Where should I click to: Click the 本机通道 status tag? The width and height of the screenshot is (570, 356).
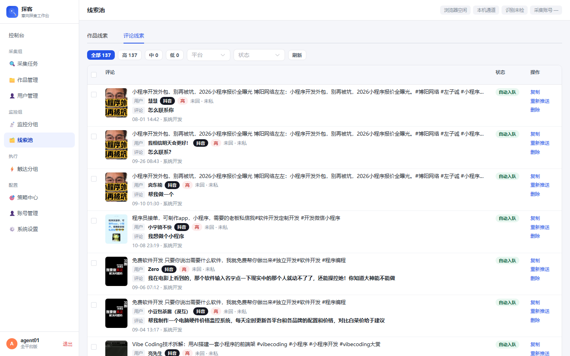(486, 10)
